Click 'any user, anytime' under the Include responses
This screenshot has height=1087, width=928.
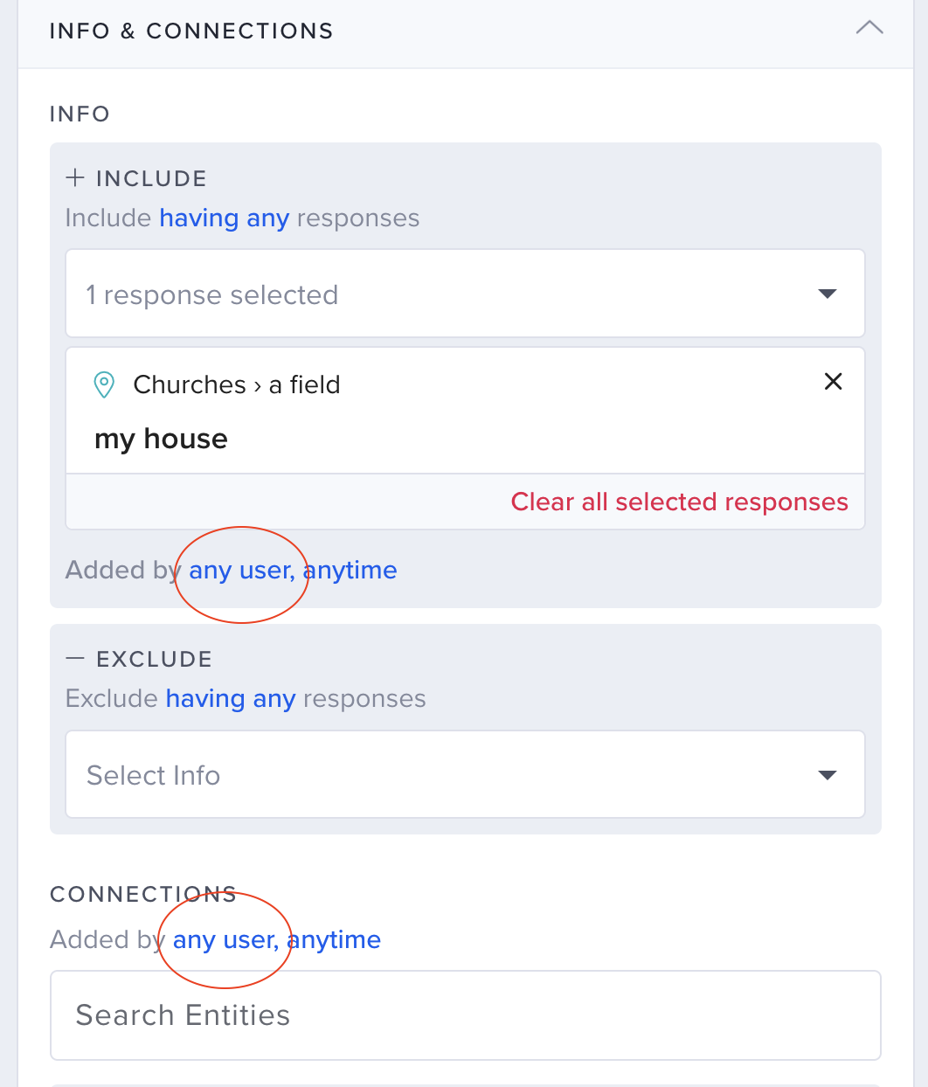[292, 570]
